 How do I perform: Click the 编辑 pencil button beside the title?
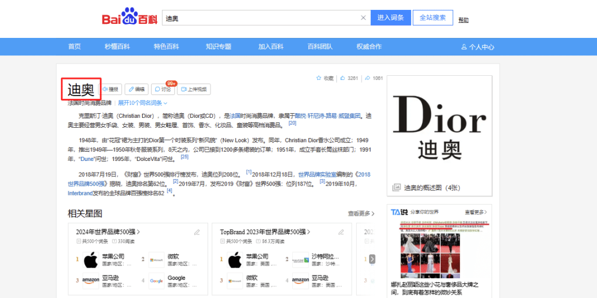tap(136, 89)
